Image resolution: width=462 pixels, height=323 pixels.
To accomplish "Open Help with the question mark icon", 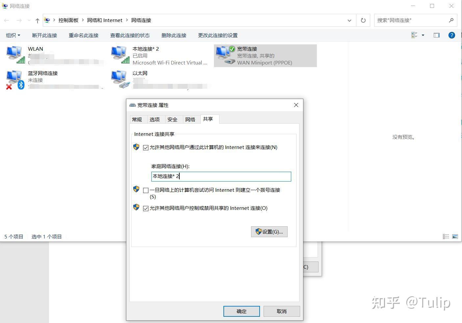I will 452,35.
